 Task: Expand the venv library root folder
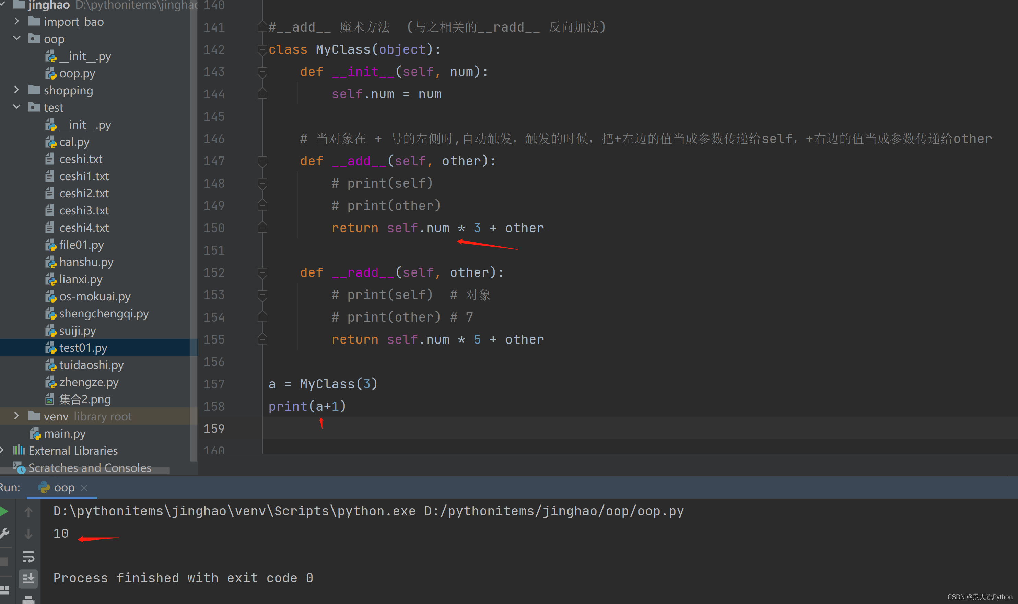17,416
